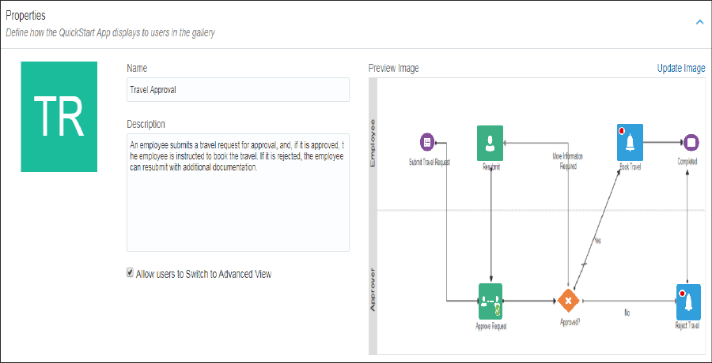The height and width of the screenshot is (363, 712).
Task: Click the Submit Travel Request start event icon
Action: tap(427, 142)
